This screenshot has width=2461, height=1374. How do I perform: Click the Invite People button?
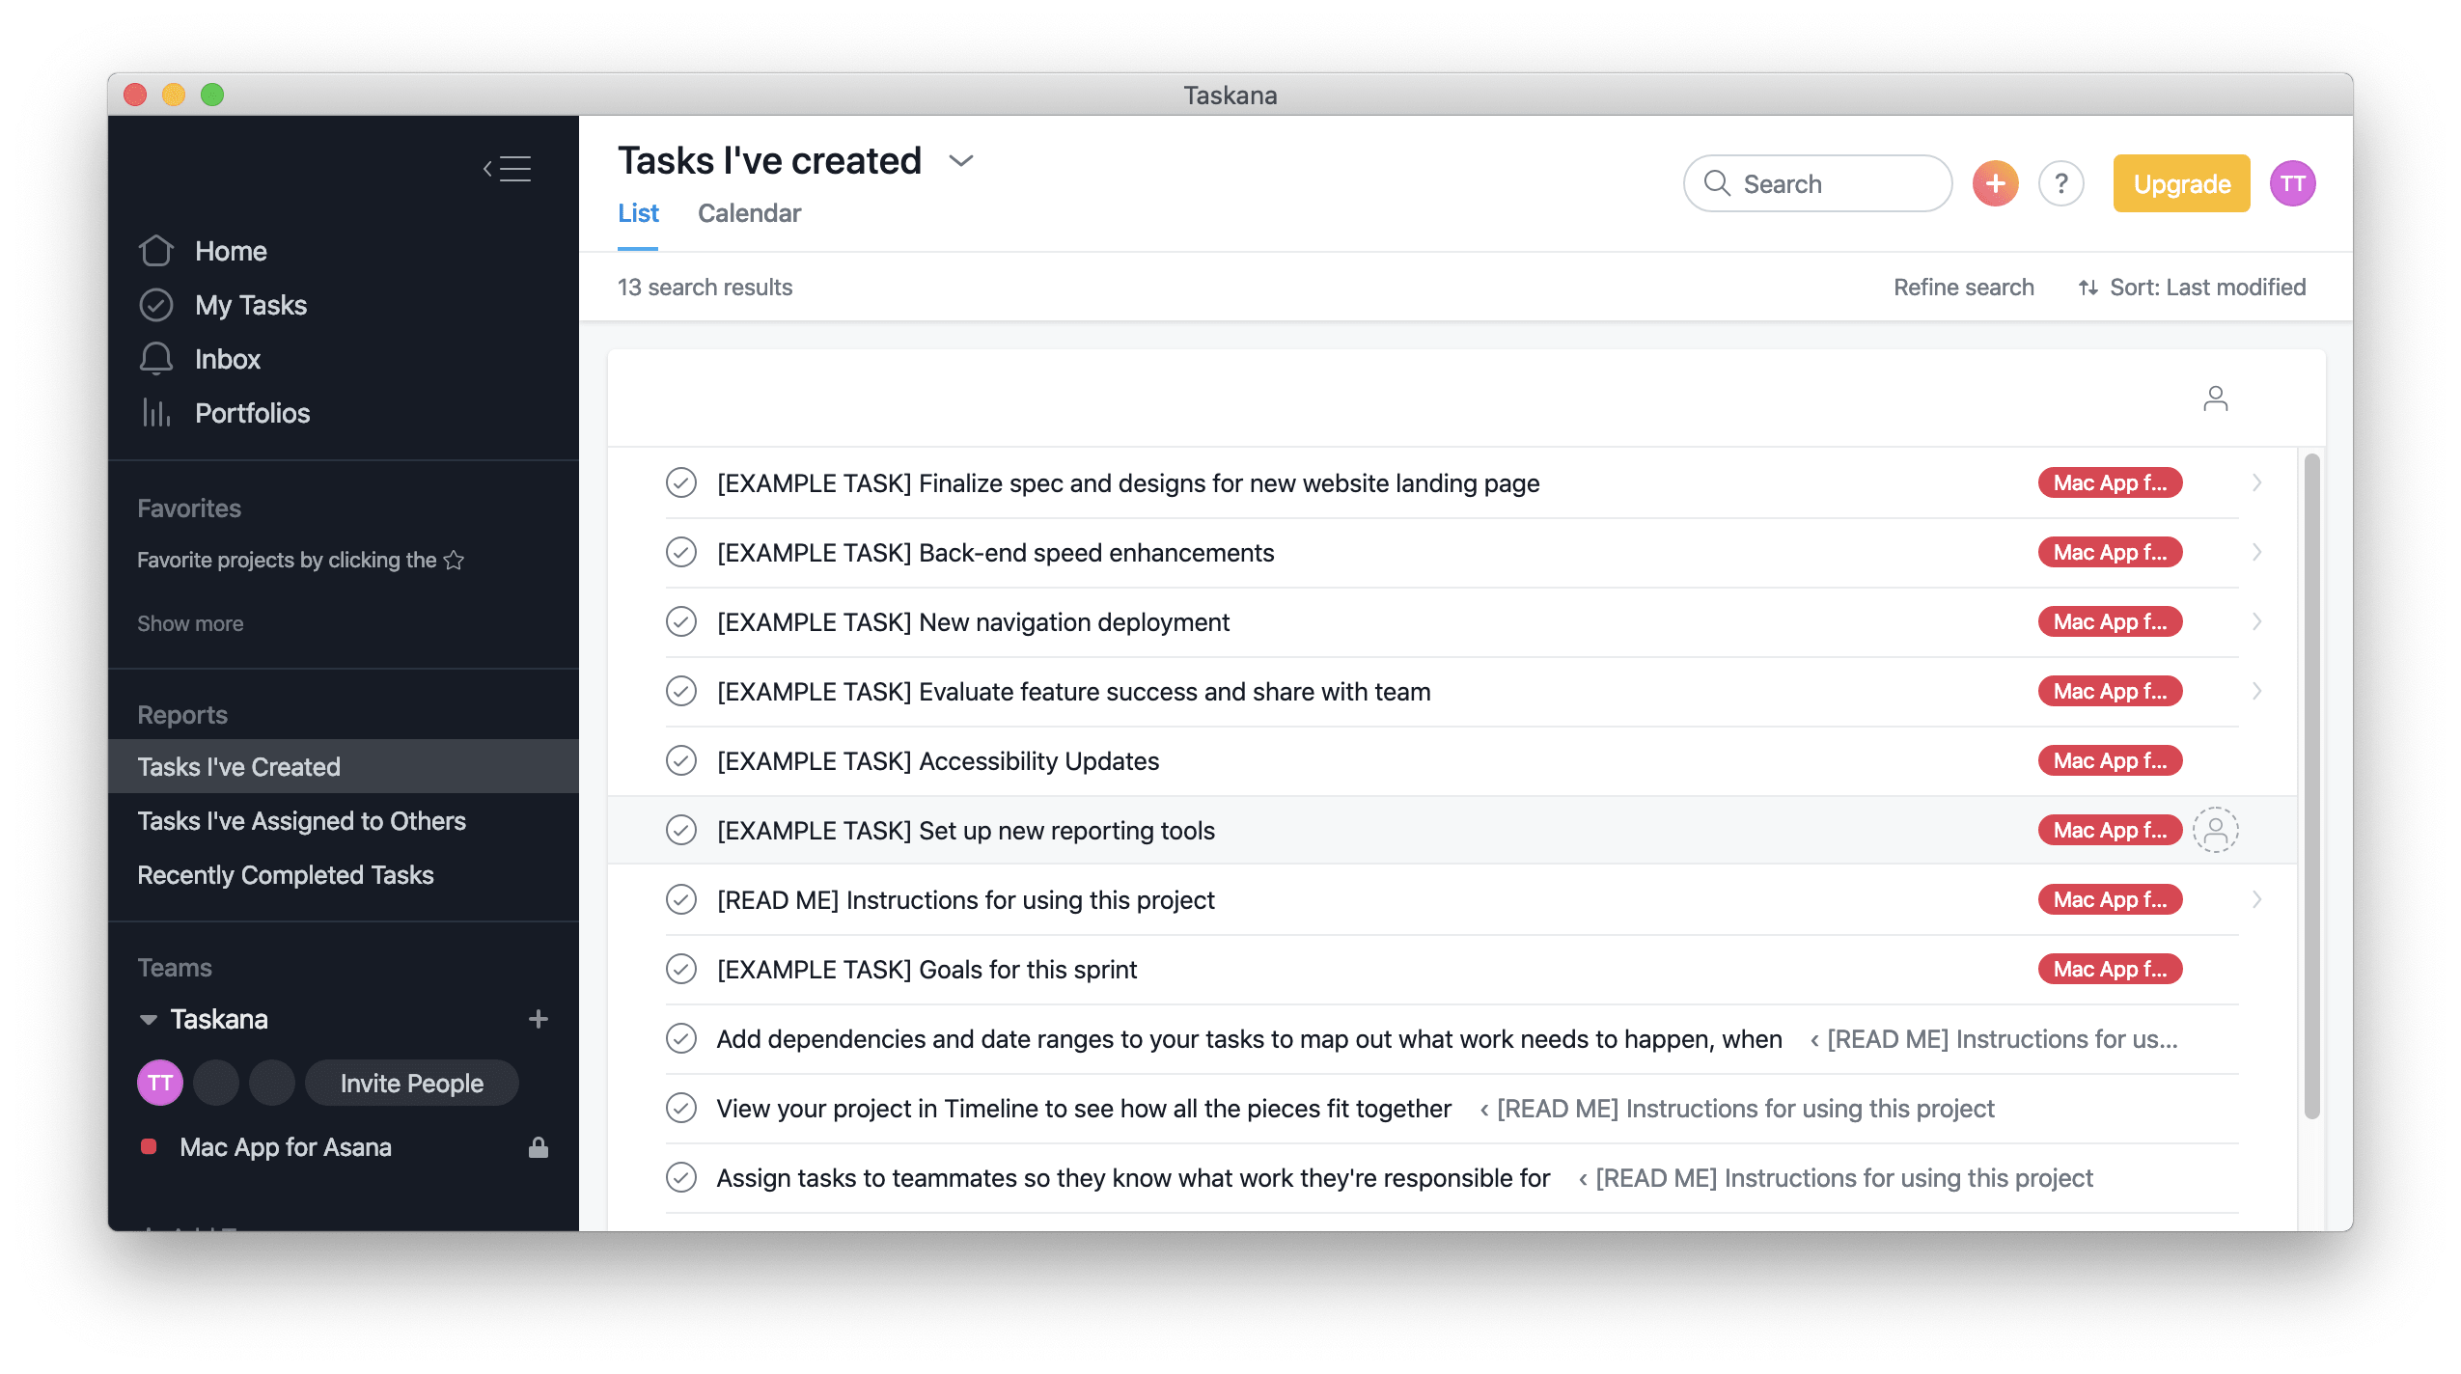tap(412, 1084)
